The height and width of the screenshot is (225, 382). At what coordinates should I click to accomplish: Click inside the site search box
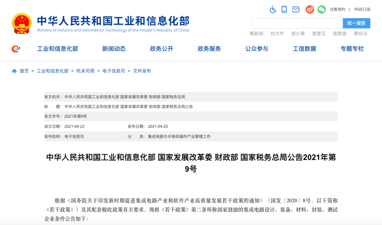point(297,23)
